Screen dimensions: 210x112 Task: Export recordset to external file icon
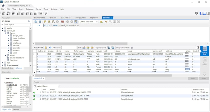point(109,48)
